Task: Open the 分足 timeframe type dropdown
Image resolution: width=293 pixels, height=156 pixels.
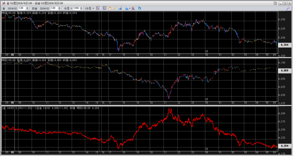Action: pyautogui.click(x=68, y=8)
